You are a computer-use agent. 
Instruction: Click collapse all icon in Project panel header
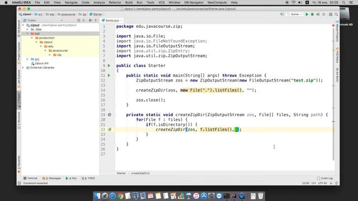click(84, 20)
